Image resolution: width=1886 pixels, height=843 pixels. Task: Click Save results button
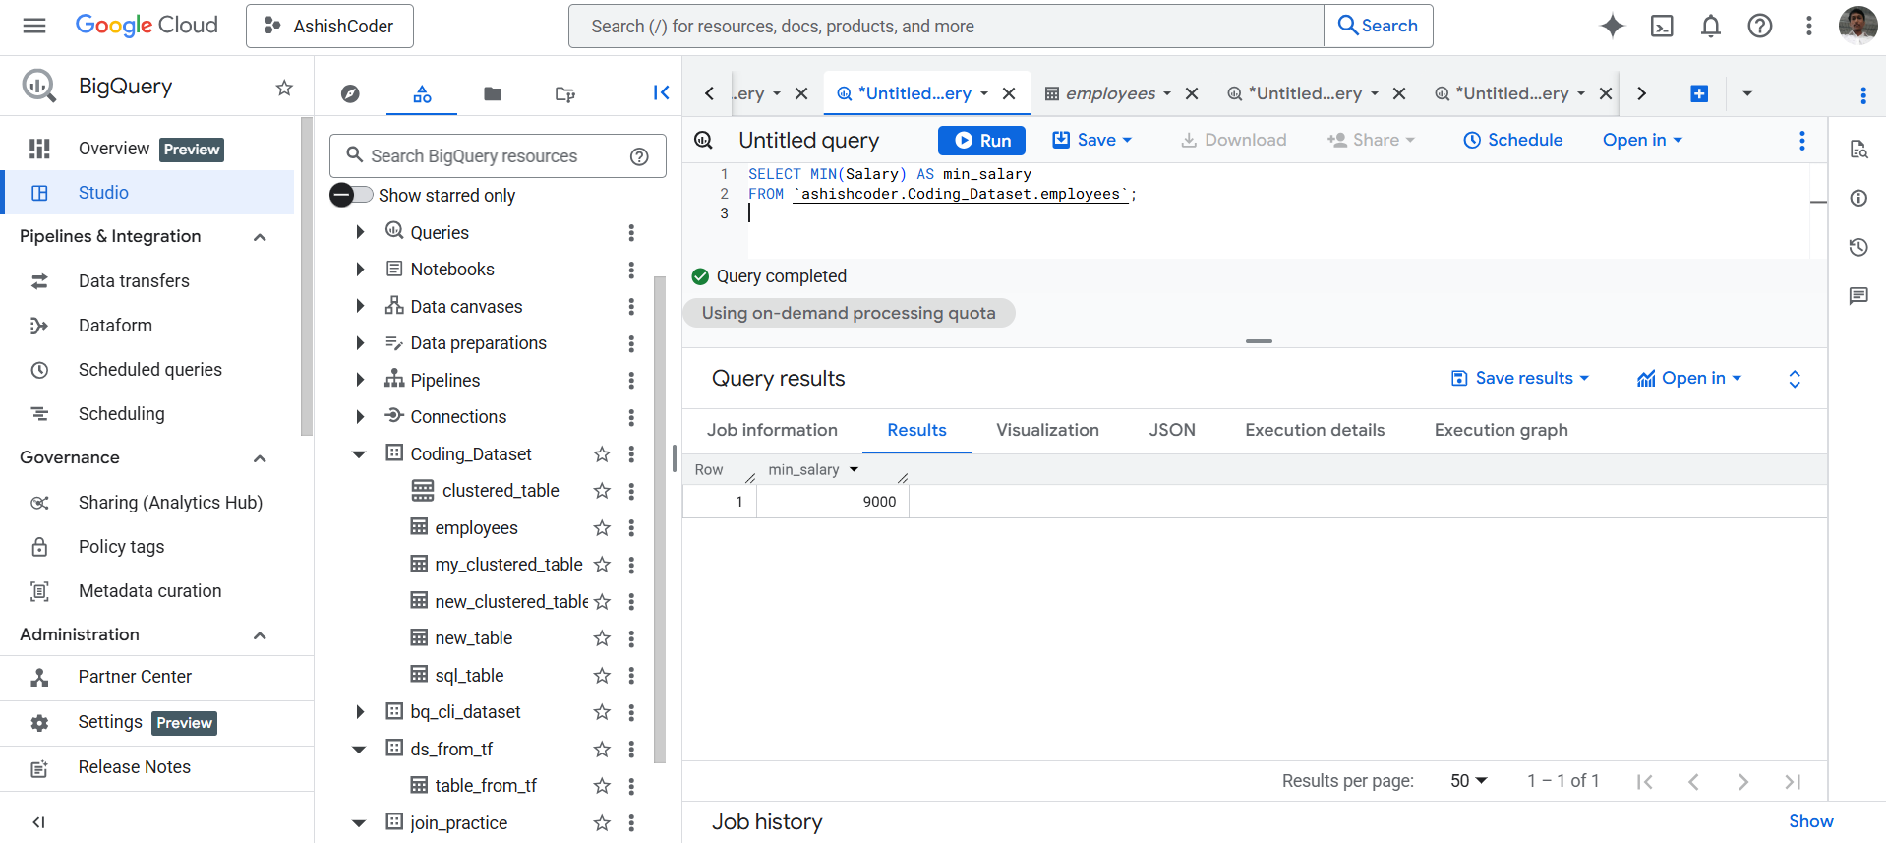1520,378
